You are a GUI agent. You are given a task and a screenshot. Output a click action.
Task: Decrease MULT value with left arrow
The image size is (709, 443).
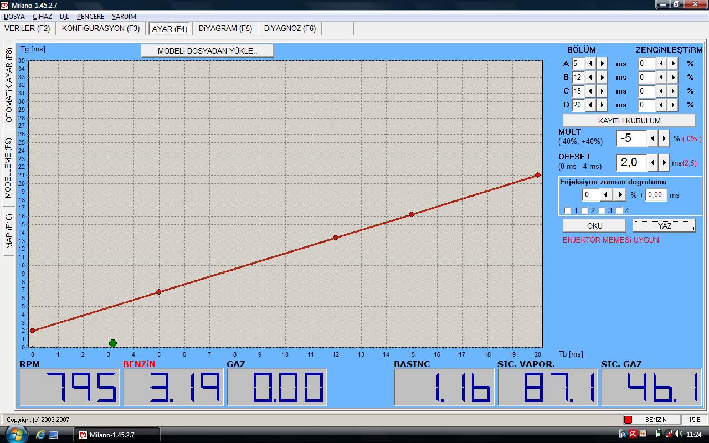[653, 138]
